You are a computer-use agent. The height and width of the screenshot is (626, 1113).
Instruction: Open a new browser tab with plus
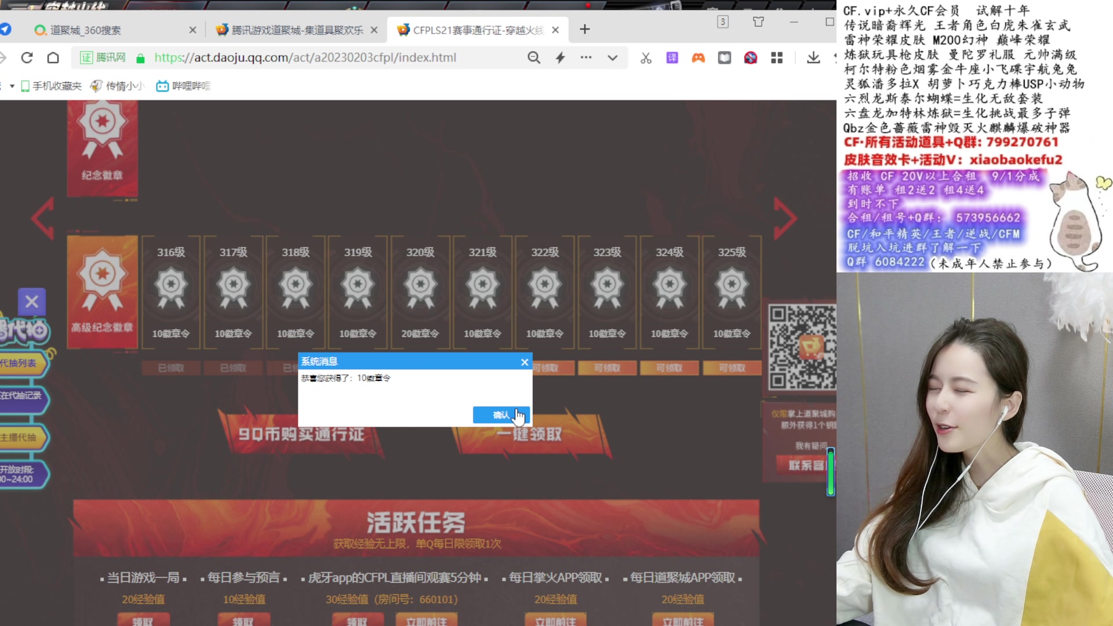click(x=584, y=29)
